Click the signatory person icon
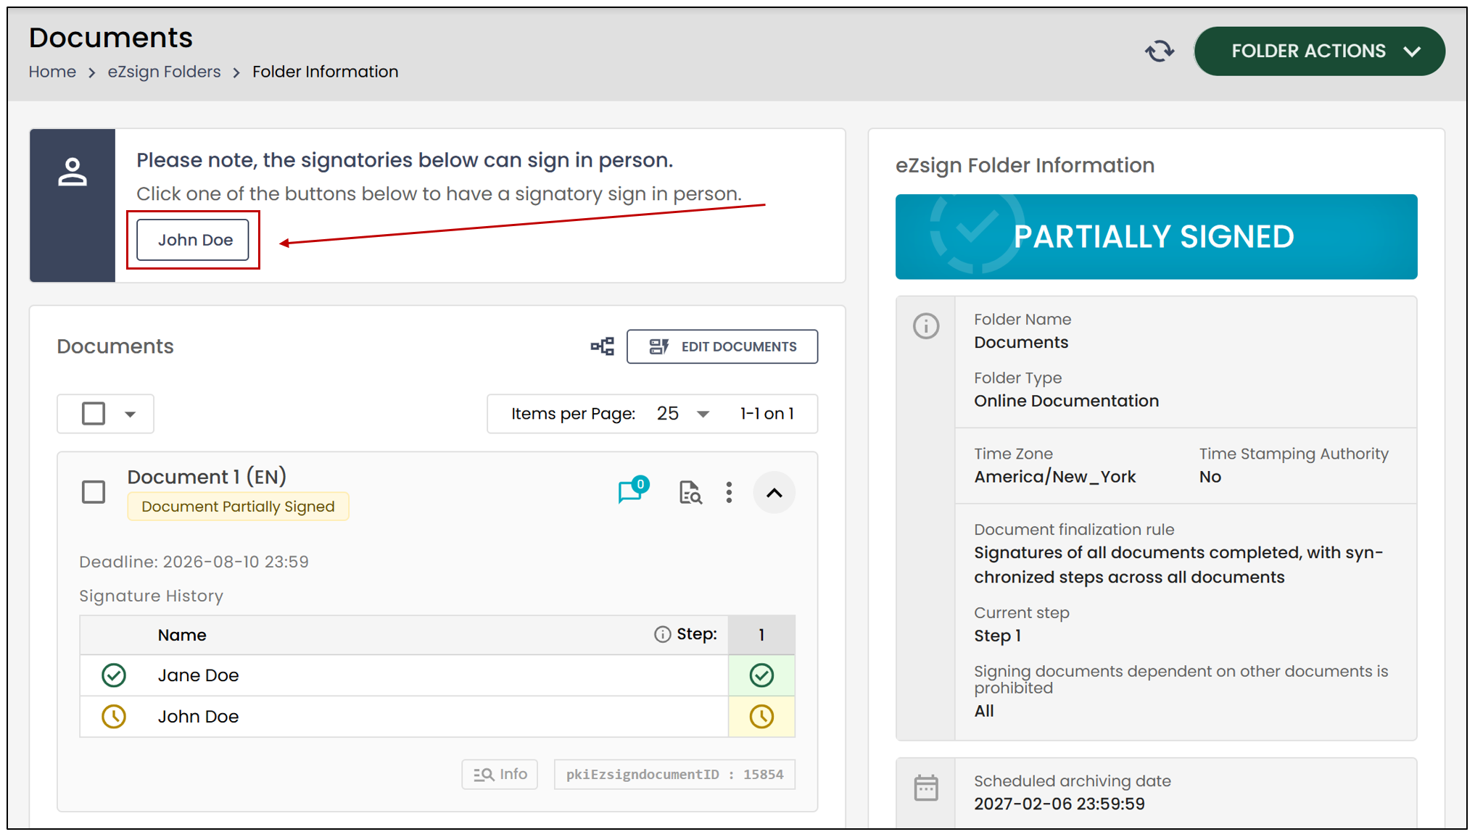 point(73,172)
